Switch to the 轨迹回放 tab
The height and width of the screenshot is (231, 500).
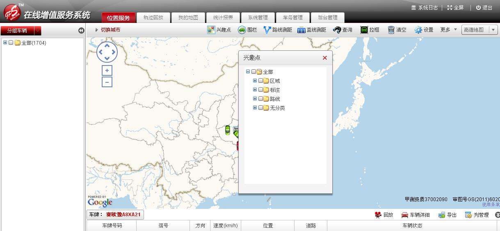click(x=153, y=18)
